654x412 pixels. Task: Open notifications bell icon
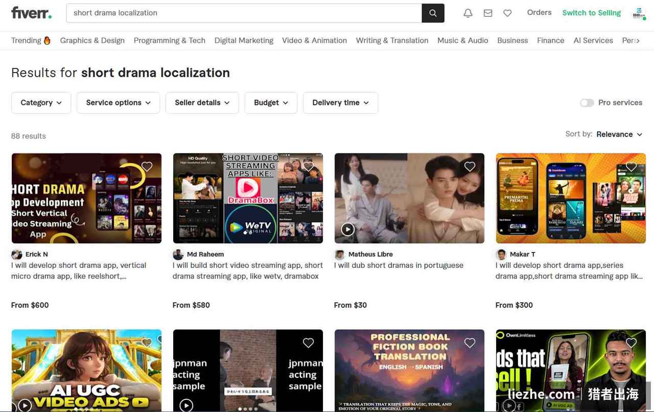tap(468, 13)
